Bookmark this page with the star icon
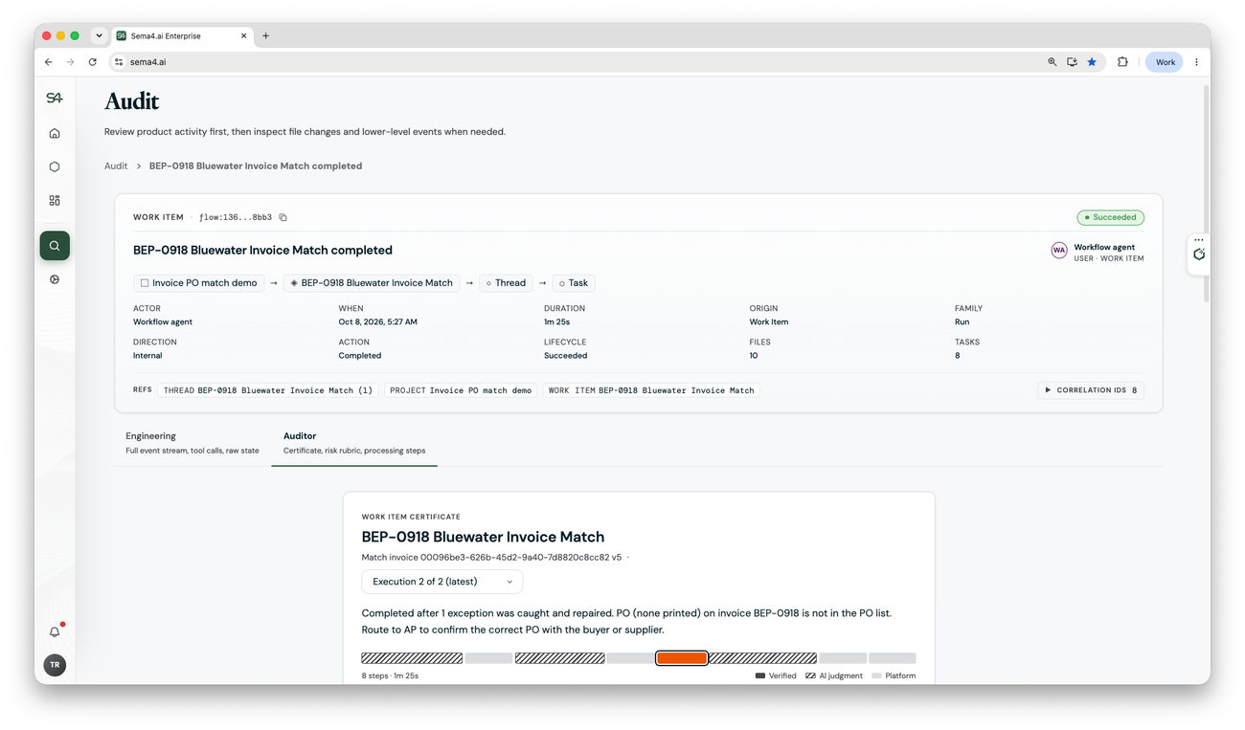Image resolution: width=1245 pixels, height=730 pixels. tap(1092, 62)
